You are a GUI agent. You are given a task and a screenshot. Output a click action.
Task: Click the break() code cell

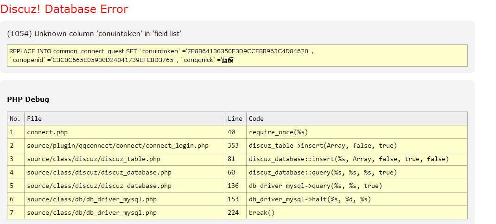click(x=262, y=213)
